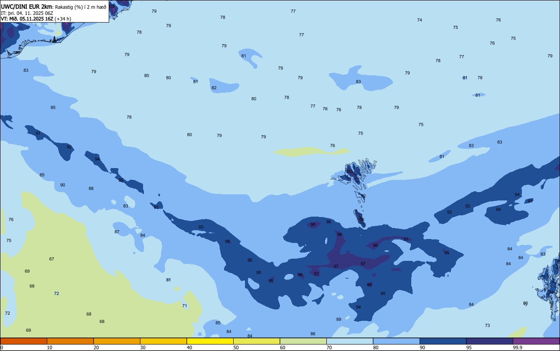
Task: Click the humidity value '86' on the map
Action: click(313, 334)
